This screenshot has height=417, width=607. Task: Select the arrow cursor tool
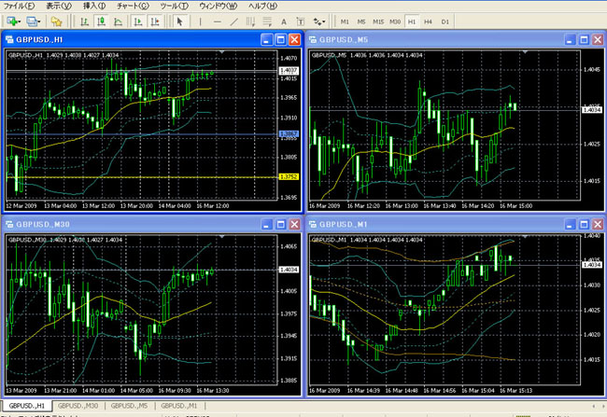pyautogui.click(x=180, y=21)
